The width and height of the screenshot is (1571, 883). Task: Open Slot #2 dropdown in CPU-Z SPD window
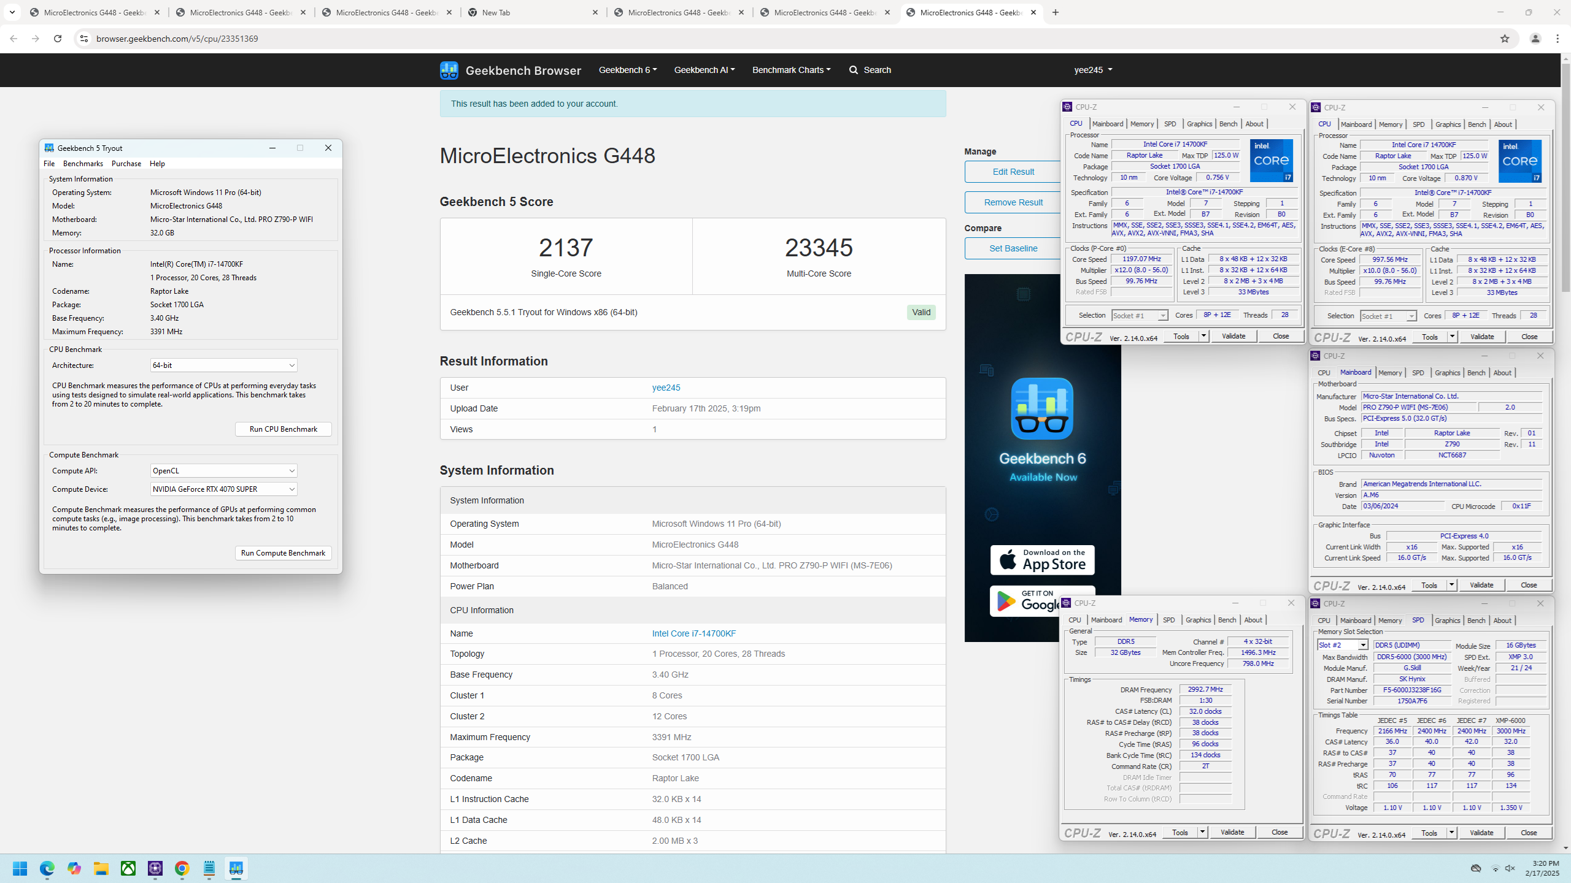pos(1343,645)
